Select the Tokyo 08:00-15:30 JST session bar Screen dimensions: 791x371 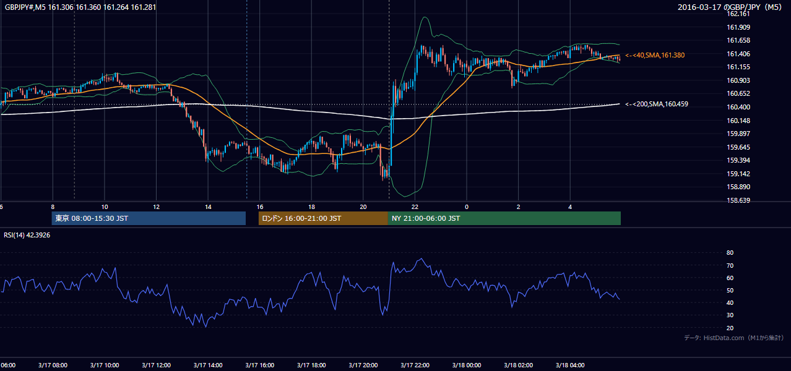tap(149, 218)
